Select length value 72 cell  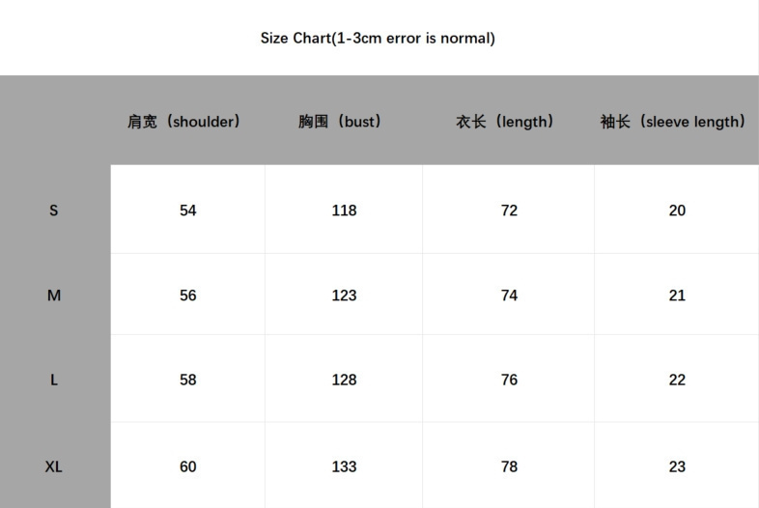[x=509, y=211]
